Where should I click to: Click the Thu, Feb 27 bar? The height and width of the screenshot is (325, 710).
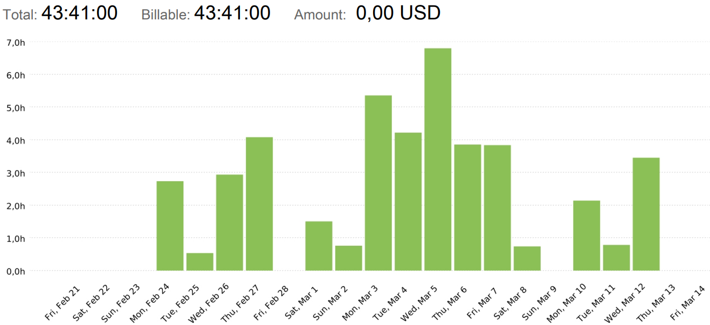[x=259, y=204]
